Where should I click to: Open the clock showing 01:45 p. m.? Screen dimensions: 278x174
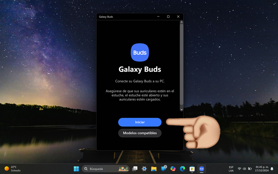[262, 169]
